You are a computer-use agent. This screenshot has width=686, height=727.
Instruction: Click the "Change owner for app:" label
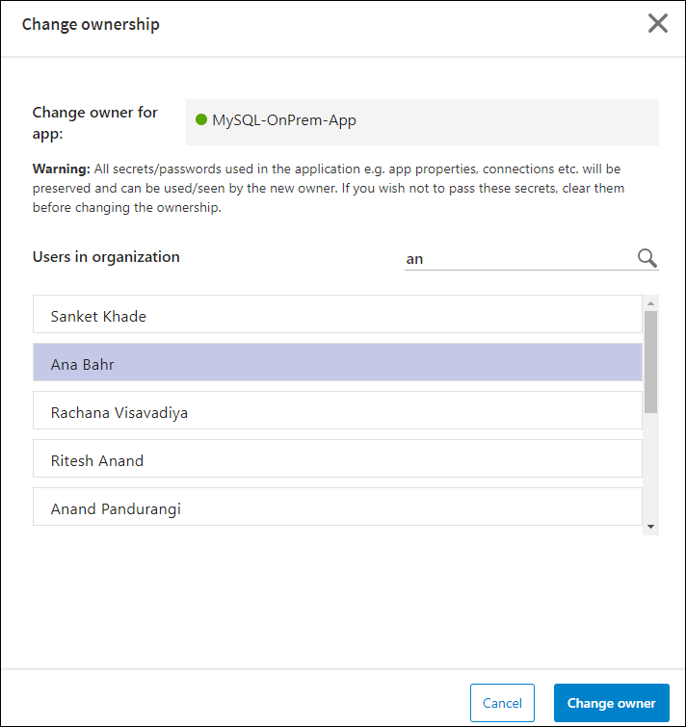point(94,121)
